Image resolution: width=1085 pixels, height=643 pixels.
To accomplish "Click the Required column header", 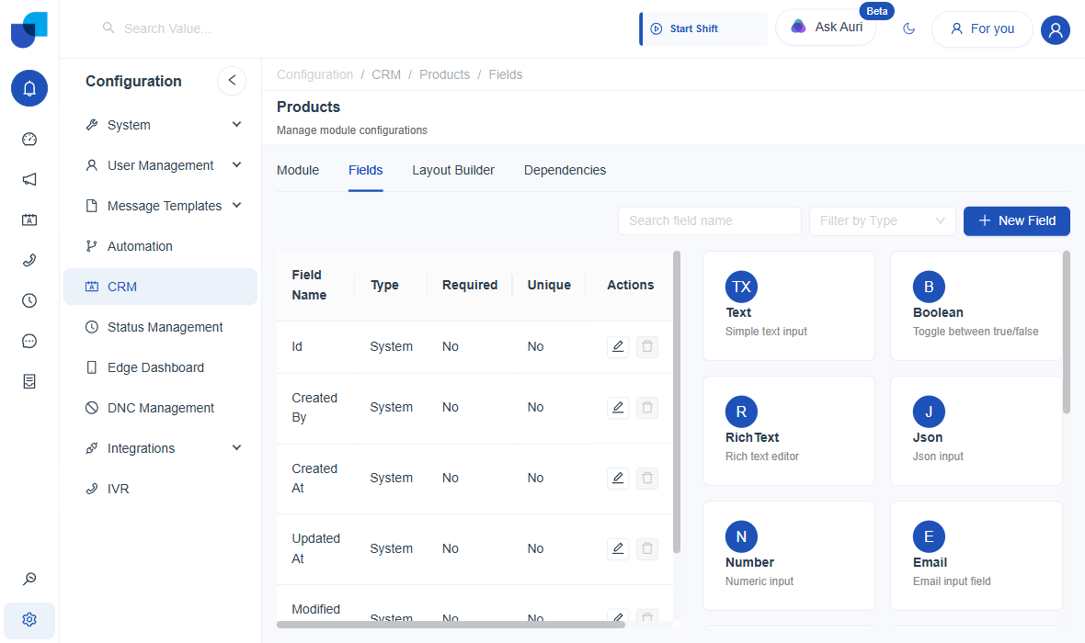I will click(x=470, y=285).
